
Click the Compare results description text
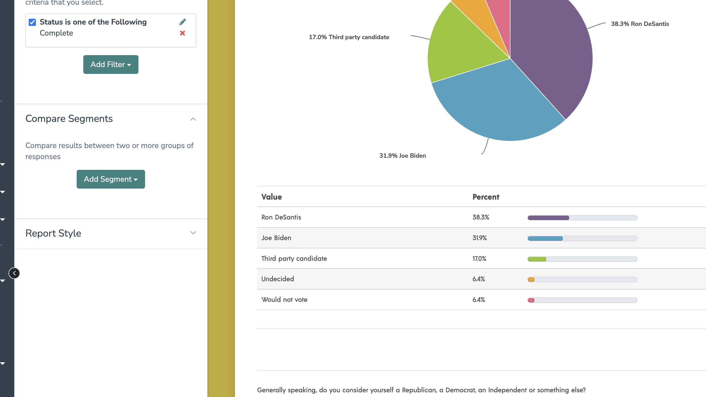109,151
